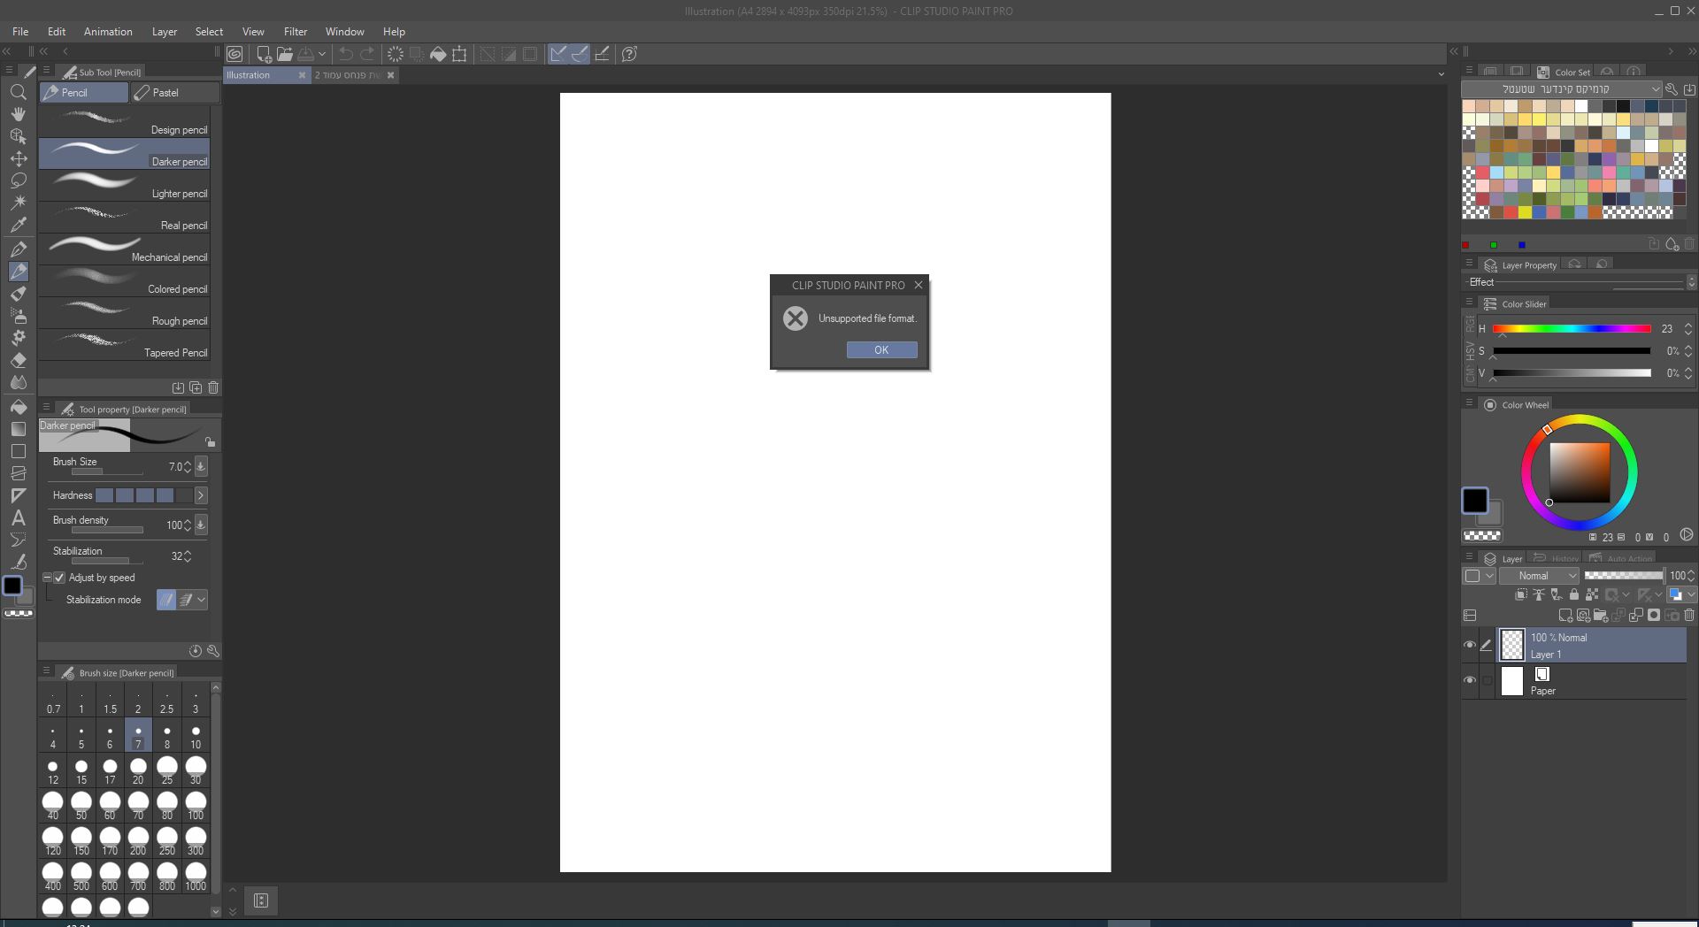Image resolution: width=1699 pixels, height=927 pixels.
Task: Select the Eyedropper tool
Action: click(18, 225)
